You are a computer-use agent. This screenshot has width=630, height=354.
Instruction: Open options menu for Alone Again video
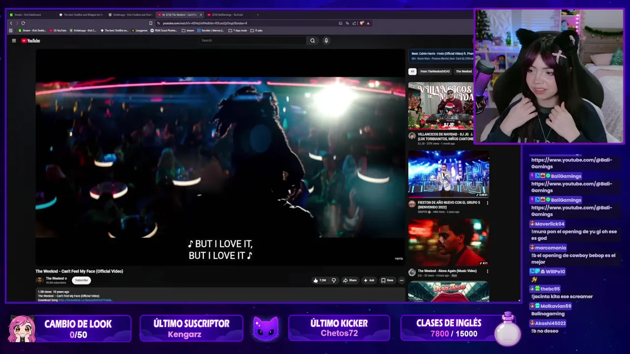click(x=487, y=271)
